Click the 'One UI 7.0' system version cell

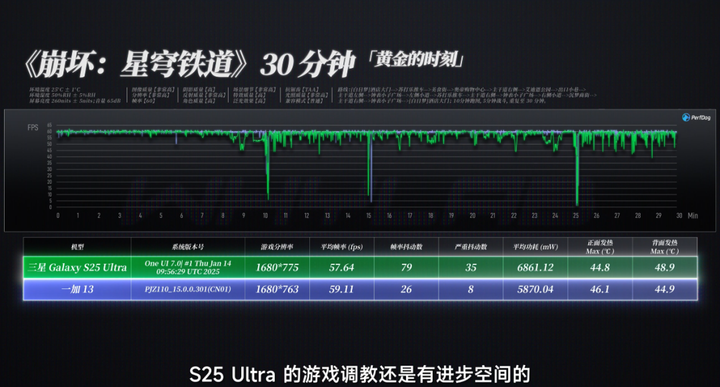pos(188,267)
